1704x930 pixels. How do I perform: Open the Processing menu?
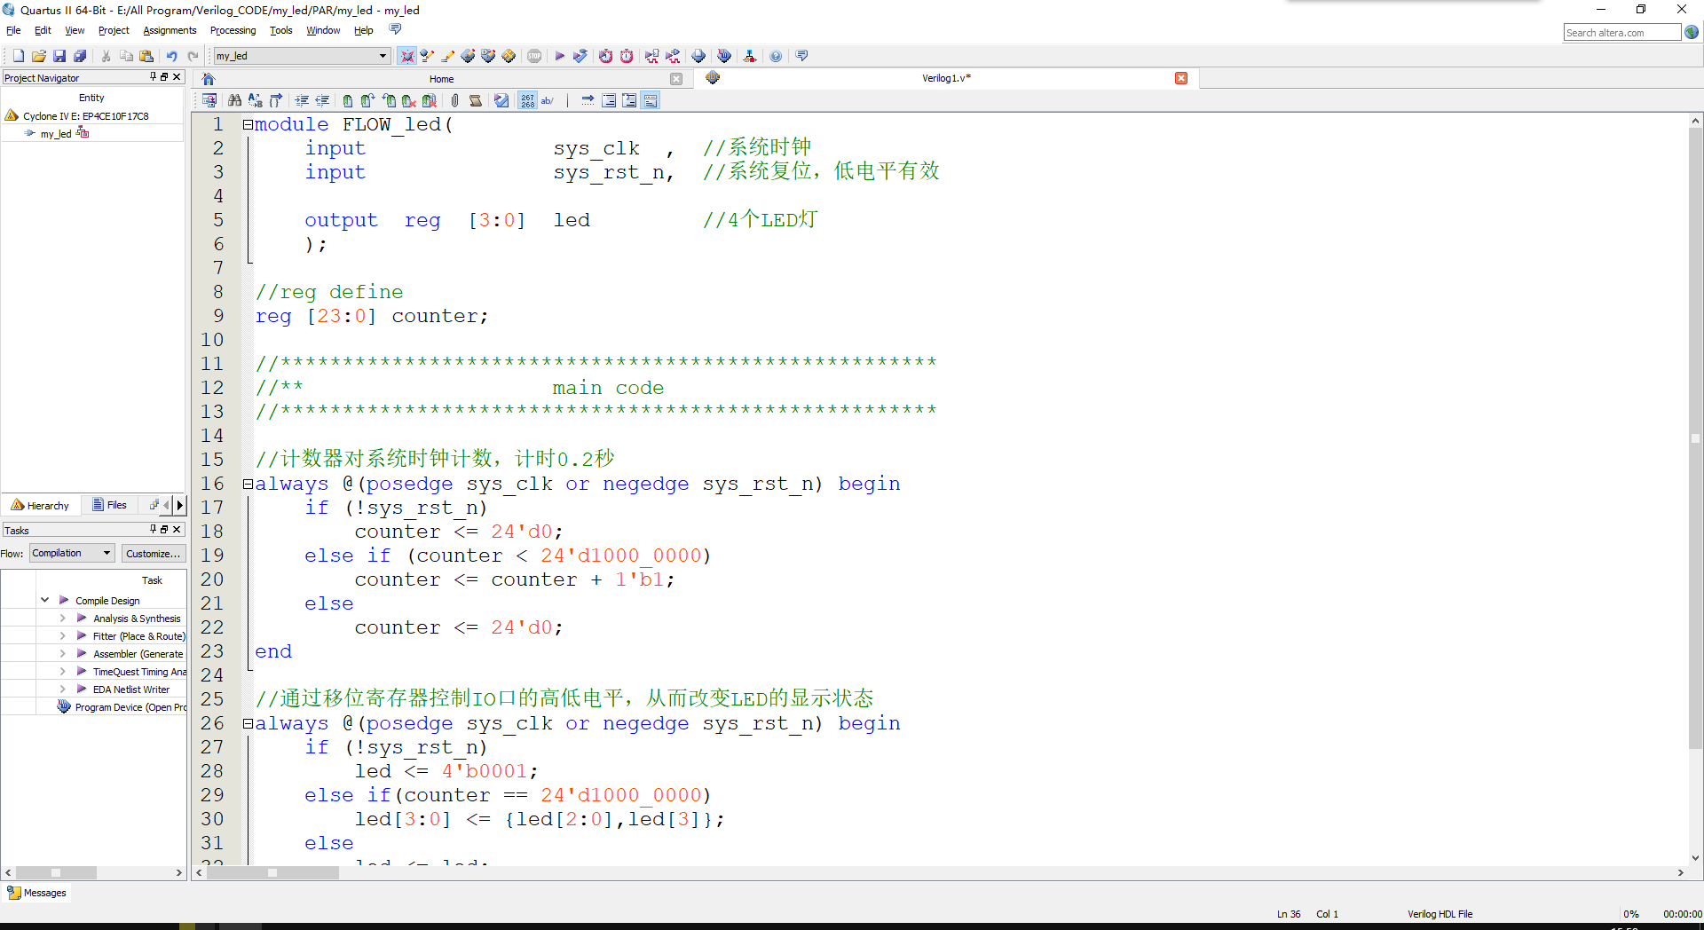233,30
